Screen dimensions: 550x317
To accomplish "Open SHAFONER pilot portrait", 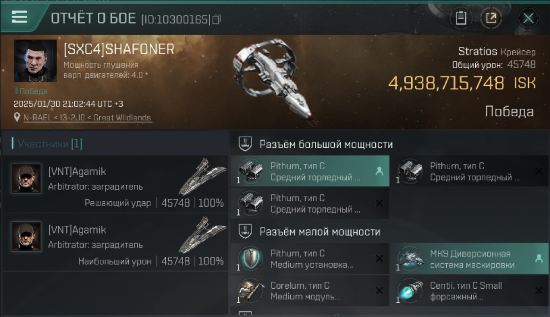I will click(35, 60).
